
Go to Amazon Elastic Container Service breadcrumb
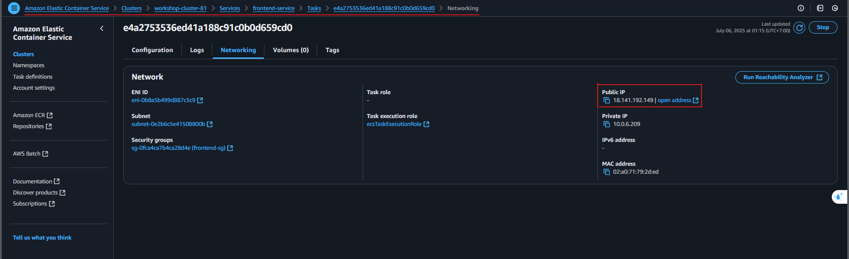[x=67, y=8]
